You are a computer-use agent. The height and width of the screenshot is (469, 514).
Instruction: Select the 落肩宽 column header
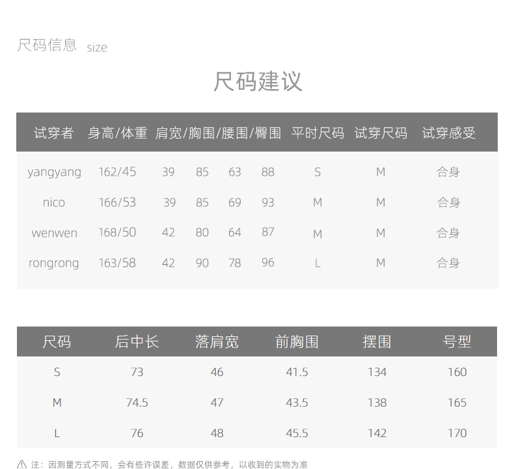coord(217,342)
